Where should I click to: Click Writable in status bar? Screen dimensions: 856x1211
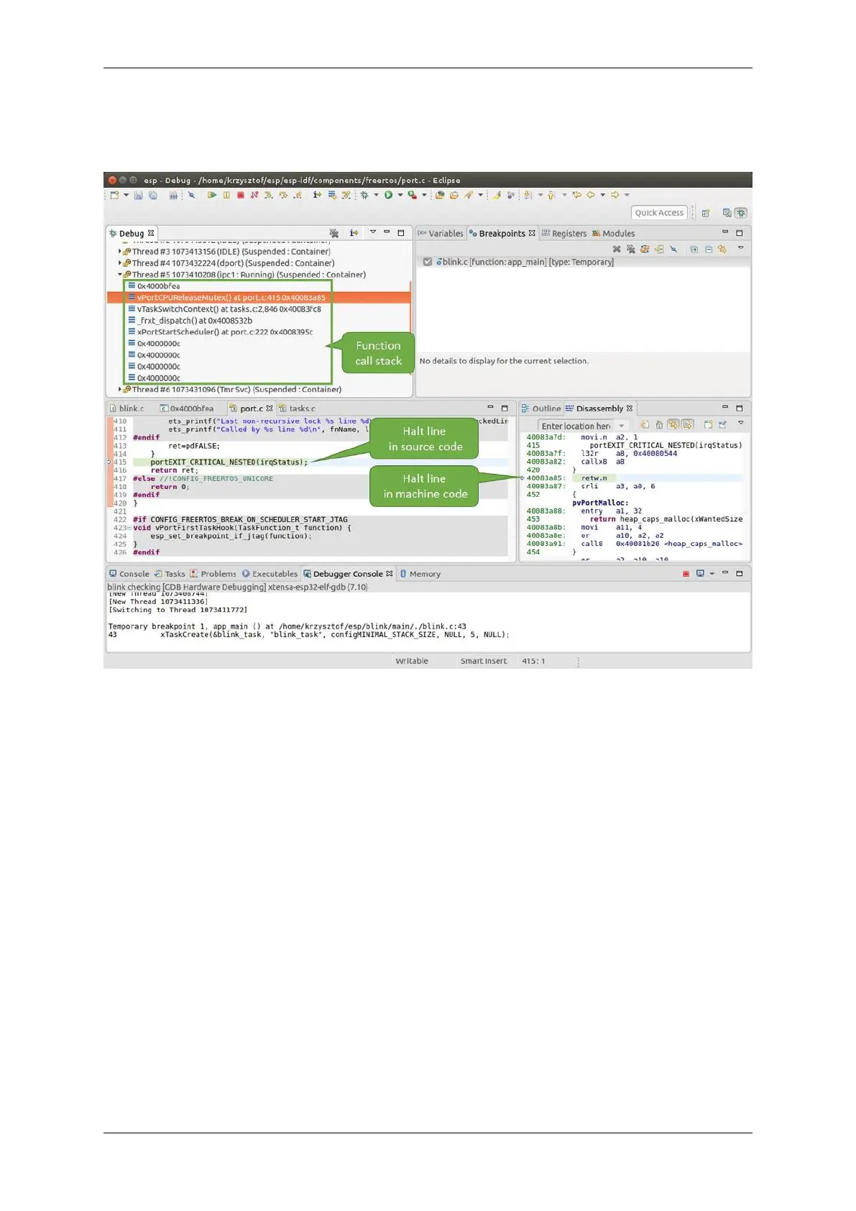[x=412, y=661]
